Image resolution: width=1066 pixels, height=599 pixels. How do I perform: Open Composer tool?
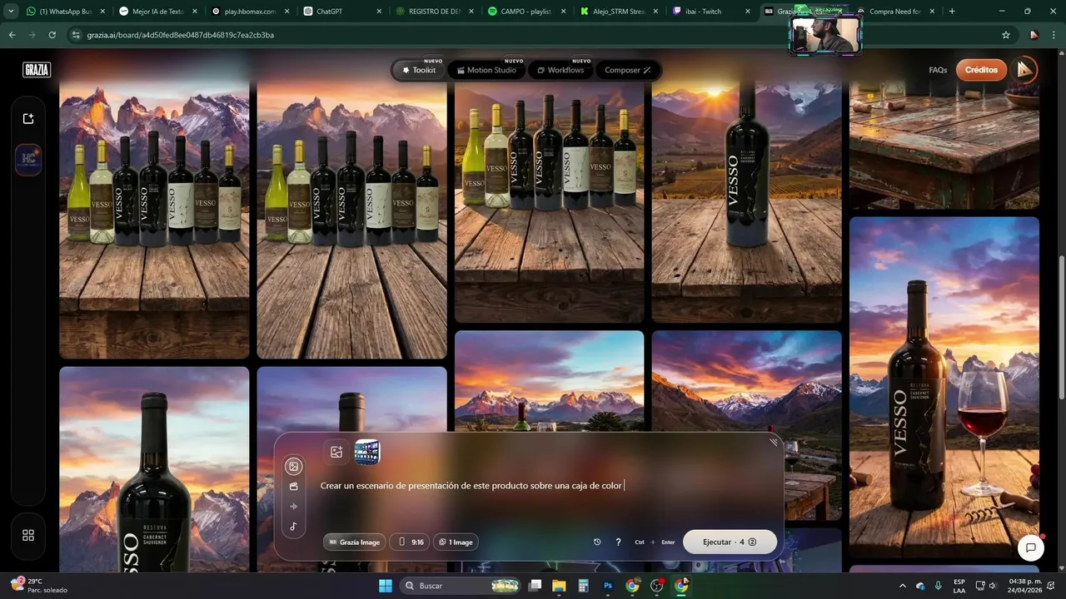[628, 70]
